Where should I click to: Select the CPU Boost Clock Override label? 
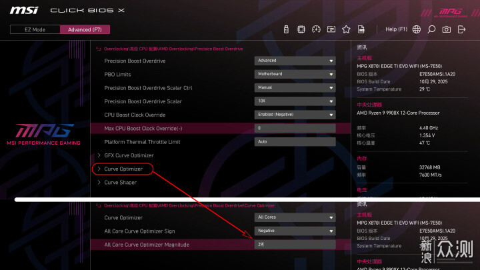135,115
